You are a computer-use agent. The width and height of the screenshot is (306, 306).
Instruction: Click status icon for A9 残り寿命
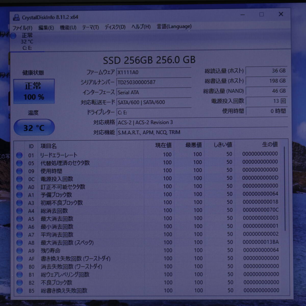pos(19,251)
